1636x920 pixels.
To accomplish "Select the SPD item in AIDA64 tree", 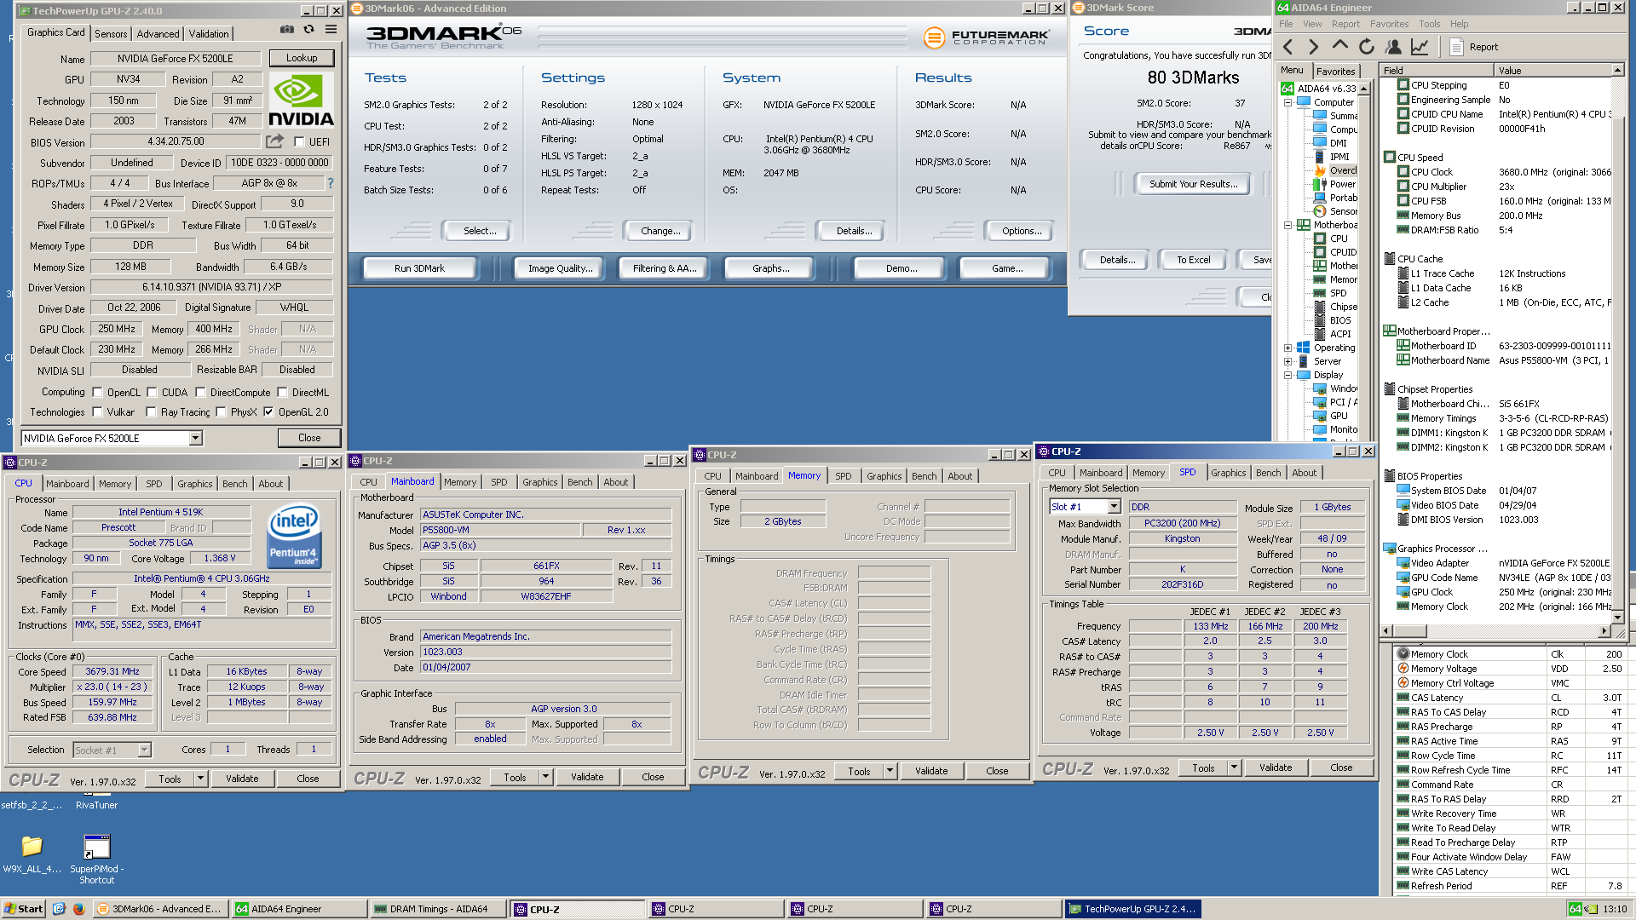I will (x=1331, y=293).
